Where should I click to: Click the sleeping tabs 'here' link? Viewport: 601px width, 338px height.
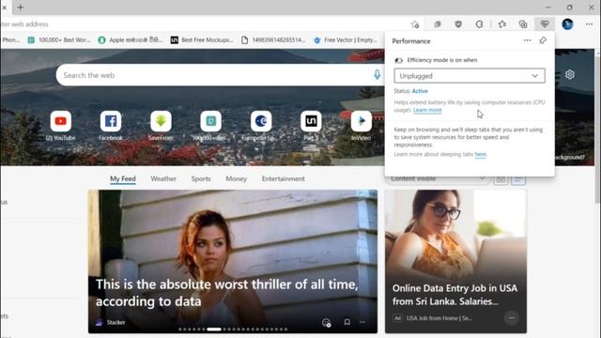click(x=480, y=154)
